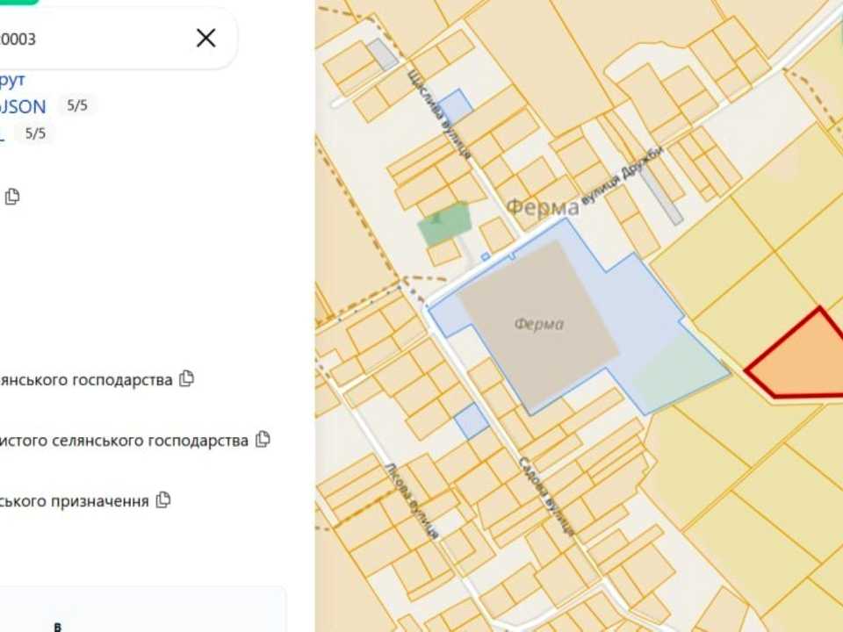The width and height of the screenshot is (843, 632).
Task: Click the green park parcel with tree icon
Action: pos(445,224)
